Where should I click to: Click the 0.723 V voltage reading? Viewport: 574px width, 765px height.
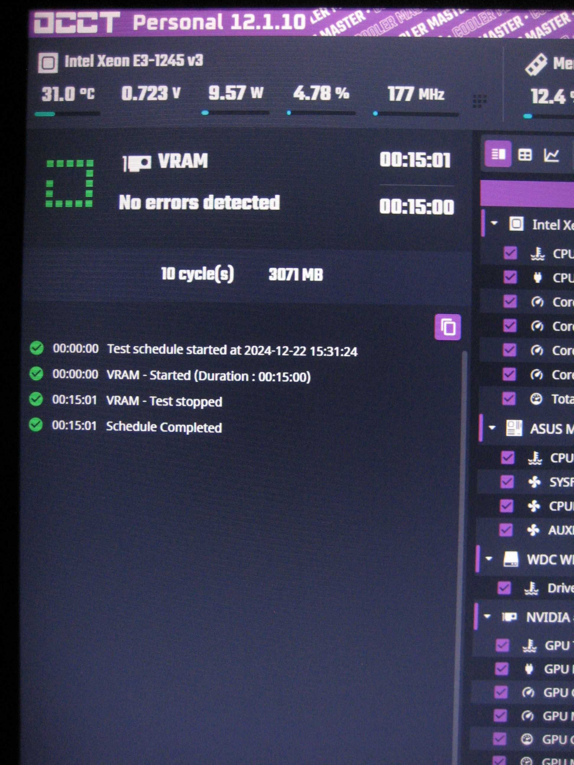pos(151,93)
